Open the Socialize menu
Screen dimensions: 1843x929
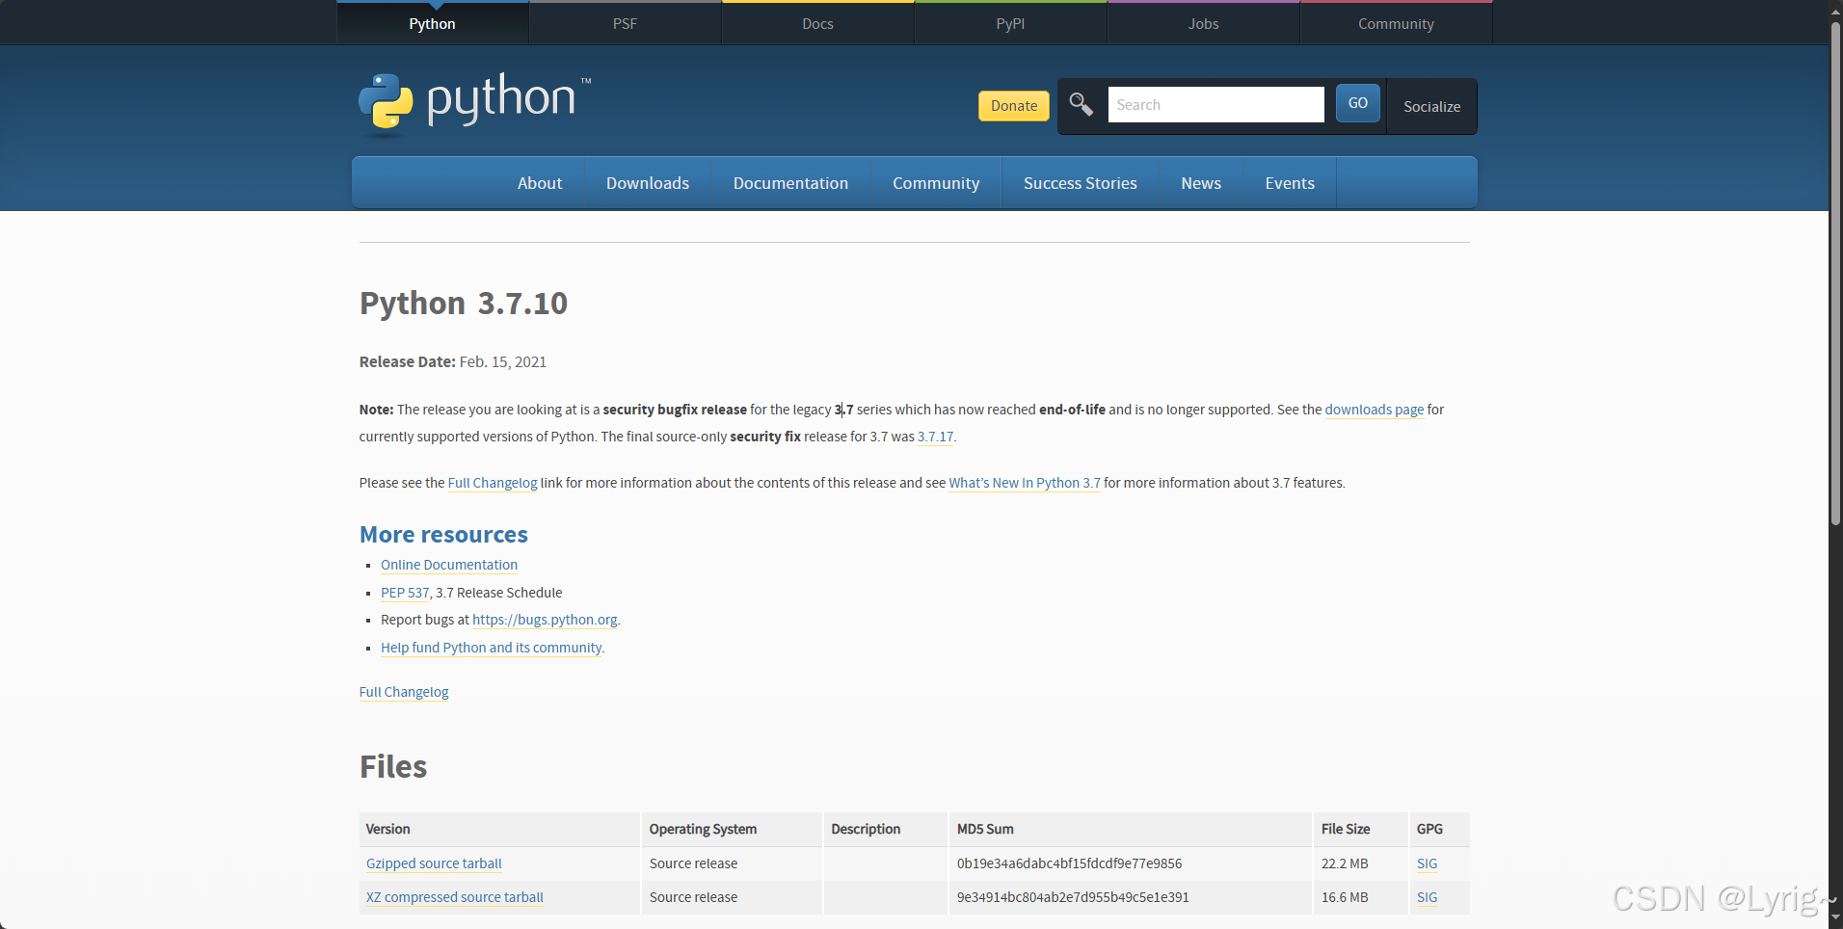pos(1431,106)
